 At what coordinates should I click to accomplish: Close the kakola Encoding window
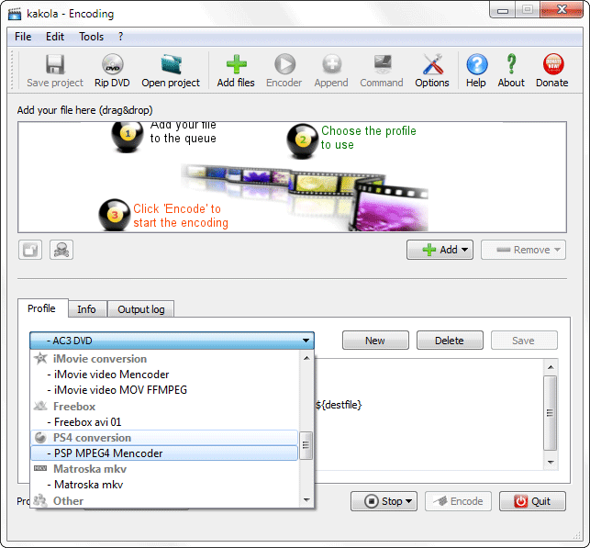click(562, 10)
